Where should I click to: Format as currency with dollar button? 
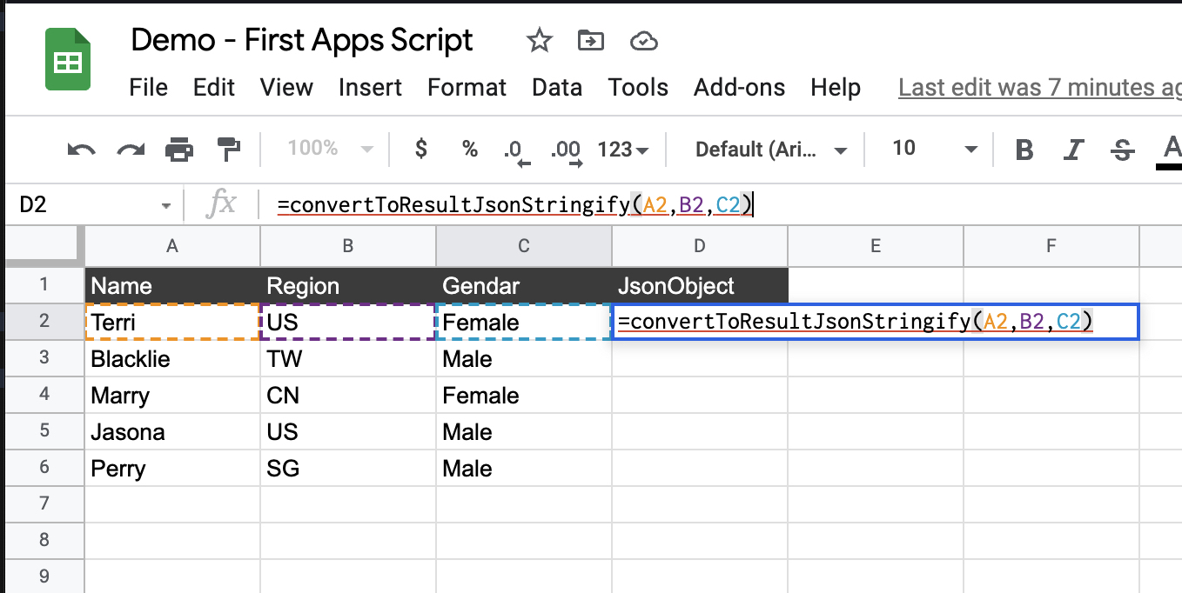click(421, 149)
